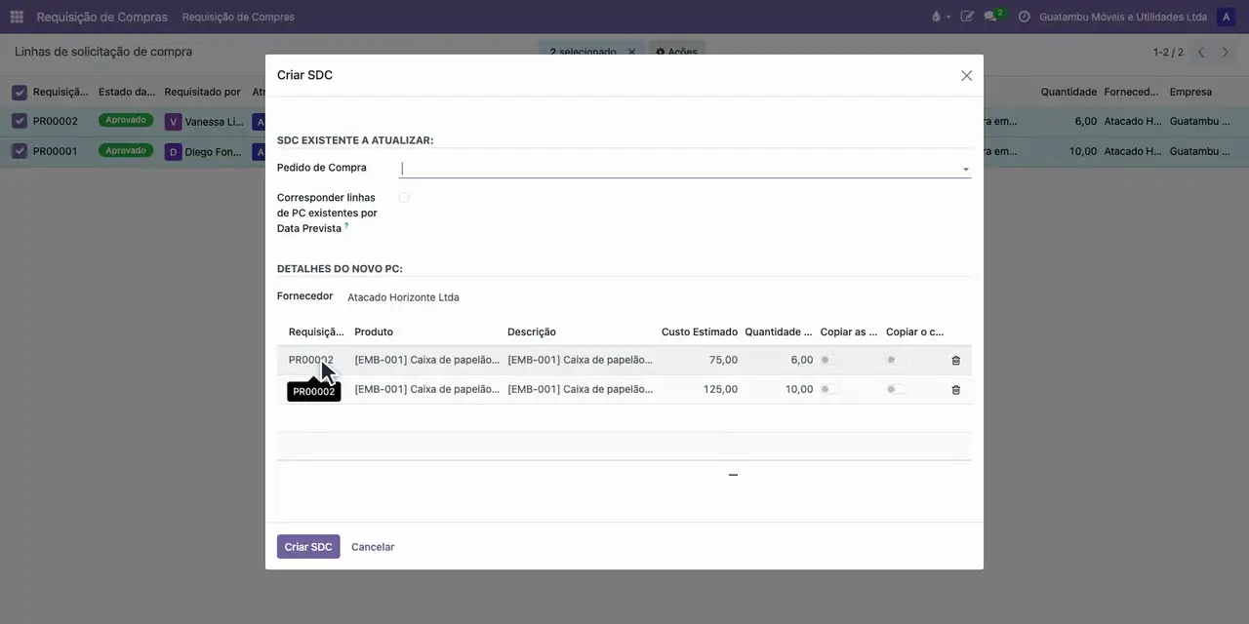
Task: Click the Criar SDC button
Action: pyautogui.click(x=308, y=547)
